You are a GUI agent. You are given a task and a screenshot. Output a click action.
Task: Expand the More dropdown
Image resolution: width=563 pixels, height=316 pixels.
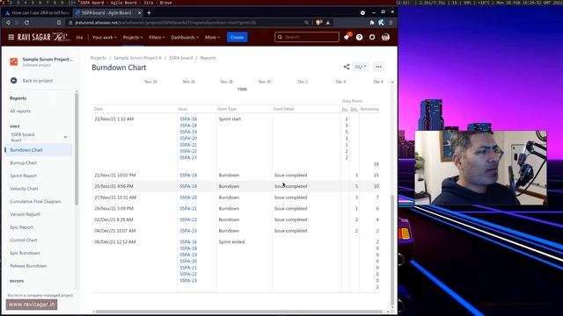(x=212, y=37)
